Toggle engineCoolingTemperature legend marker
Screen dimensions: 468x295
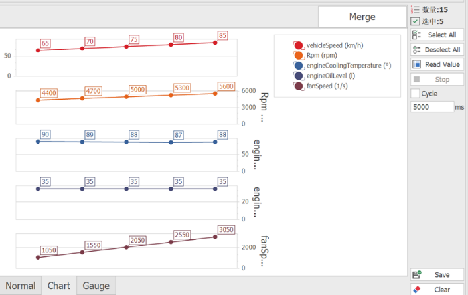[299, 66]
